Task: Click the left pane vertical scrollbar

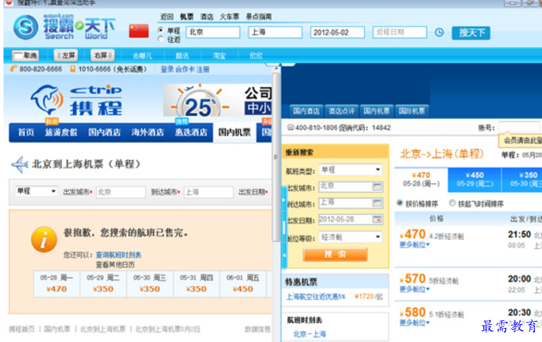Action: pyautogui.click(x=276, y=156)
